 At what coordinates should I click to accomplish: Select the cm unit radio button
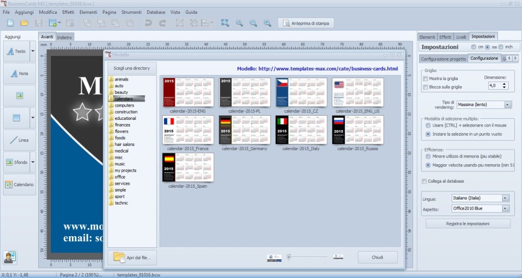click(x=474, y=47)
